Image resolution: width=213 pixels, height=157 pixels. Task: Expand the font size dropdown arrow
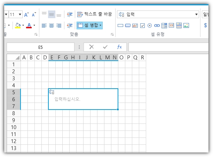[19, 14]
